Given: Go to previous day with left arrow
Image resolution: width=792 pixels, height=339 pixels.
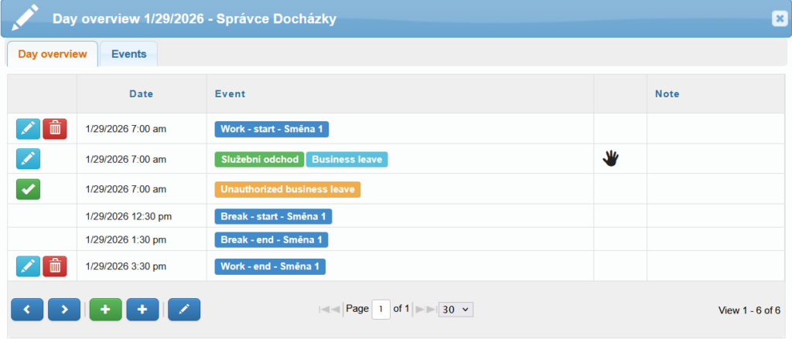Looking at the screenshot, I should point(27,309).
